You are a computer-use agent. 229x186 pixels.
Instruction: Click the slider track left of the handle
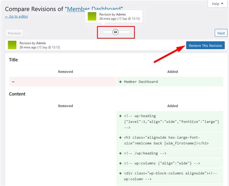[108, 32]
